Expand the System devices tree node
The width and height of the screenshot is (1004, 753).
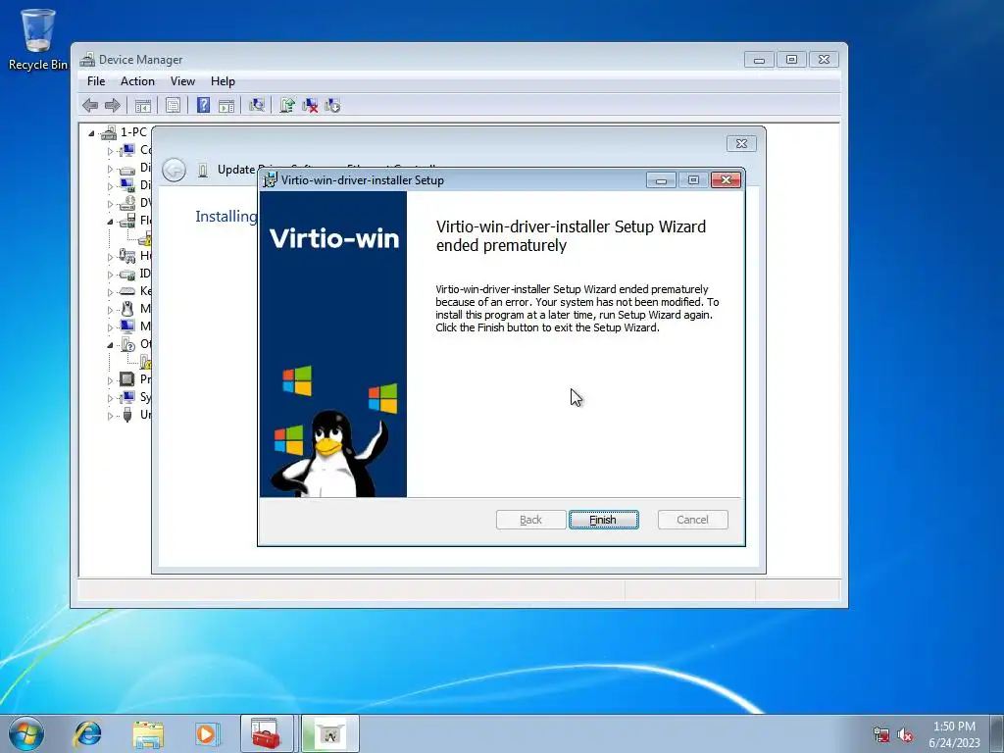[x=110, y=398]
